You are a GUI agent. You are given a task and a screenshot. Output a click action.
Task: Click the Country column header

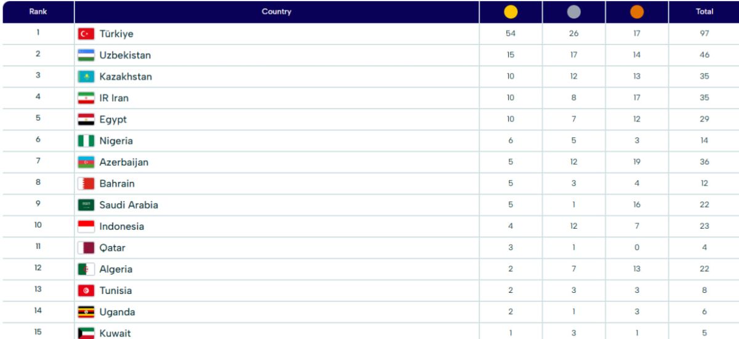click(x=277, y=12)
